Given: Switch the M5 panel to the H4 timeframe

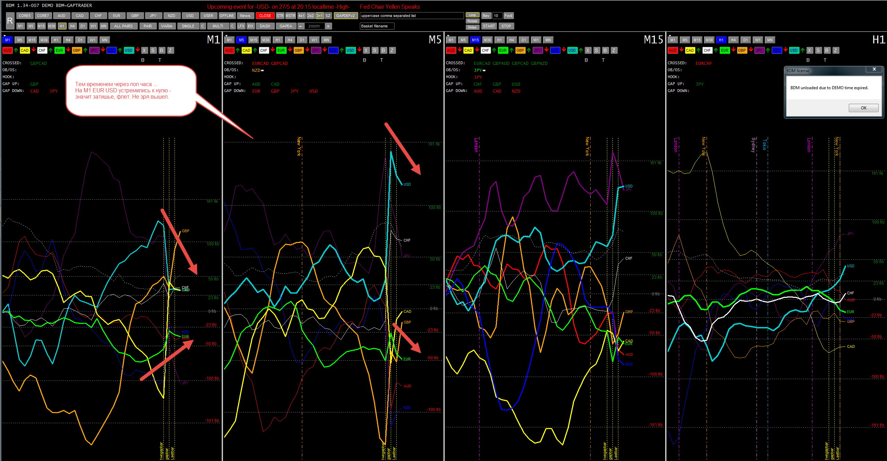Looking at the screenshot, I should [290, 40].
